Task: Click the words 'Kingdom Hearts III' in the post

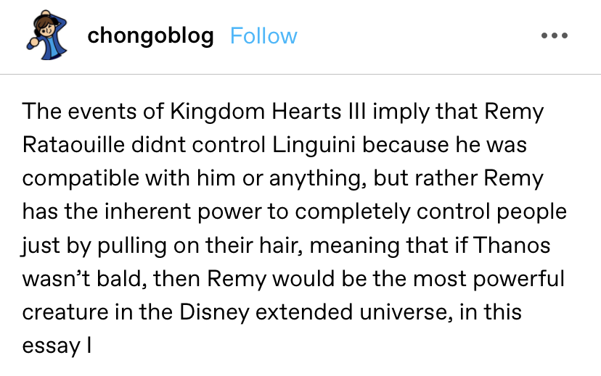Action: [x=268, y=112]
